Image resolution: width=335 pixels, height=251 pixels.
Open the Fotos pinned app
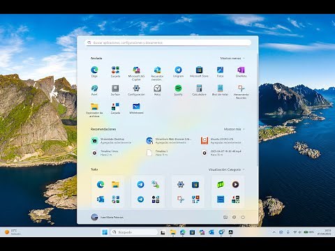tap(220, 72)
